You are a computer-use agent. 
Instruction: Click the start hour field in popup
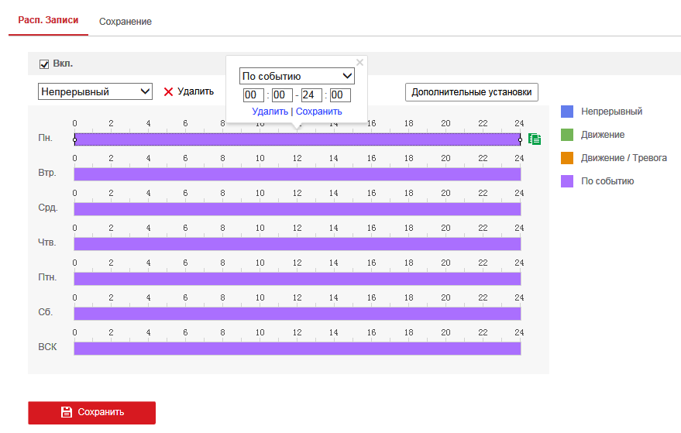tap(253, 95)
